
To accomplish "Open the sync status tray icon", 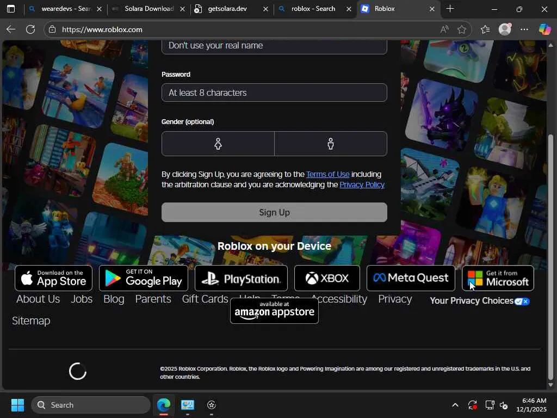I will click(x=473, y=405).
